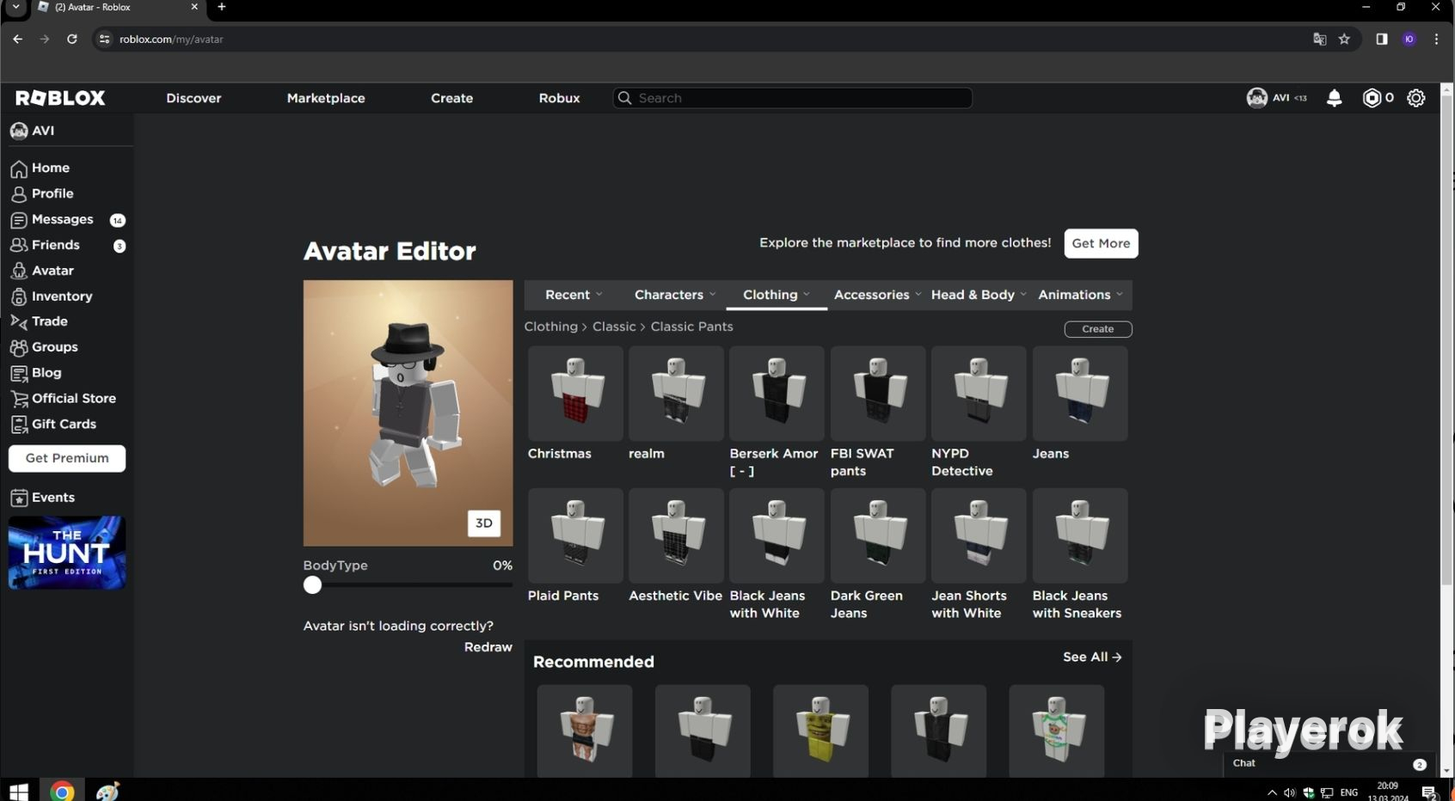Click the Create button above pants list
The image size is (1455, 801).
tap(1098, 329)
